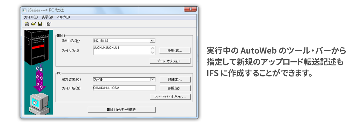Click down arrow of file name spinner

[x=153, y=53]
